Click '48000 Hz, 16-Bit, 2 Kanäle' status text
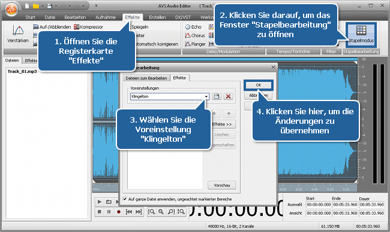390x232 pixels. pyautogui.click(x=231, y=226)
